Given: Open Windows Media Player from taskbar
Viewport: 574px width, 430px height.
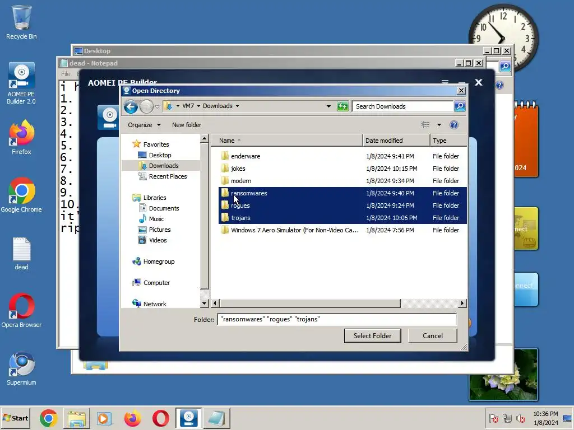Looking at the screenshot, I should 104,418.
